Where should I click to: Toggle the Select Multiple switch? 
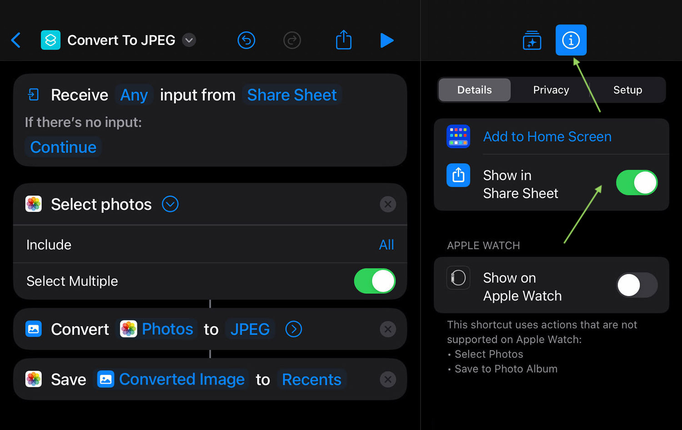[x=375, y=281]
